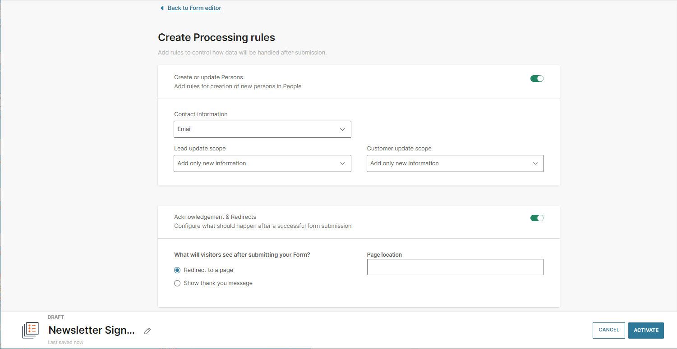
Task: Click the back arrow icon beside Form editor link
Action: pos(162,8)
